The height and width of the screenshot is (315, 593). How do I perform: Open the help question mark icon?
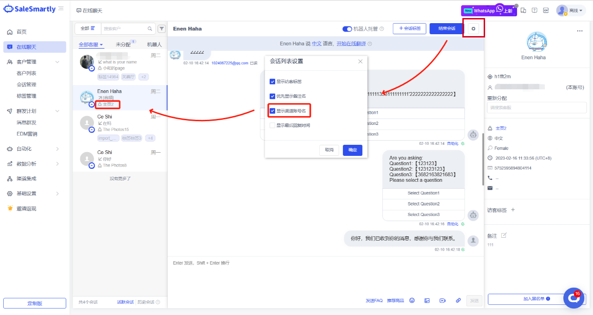click(x=534, y=11)
